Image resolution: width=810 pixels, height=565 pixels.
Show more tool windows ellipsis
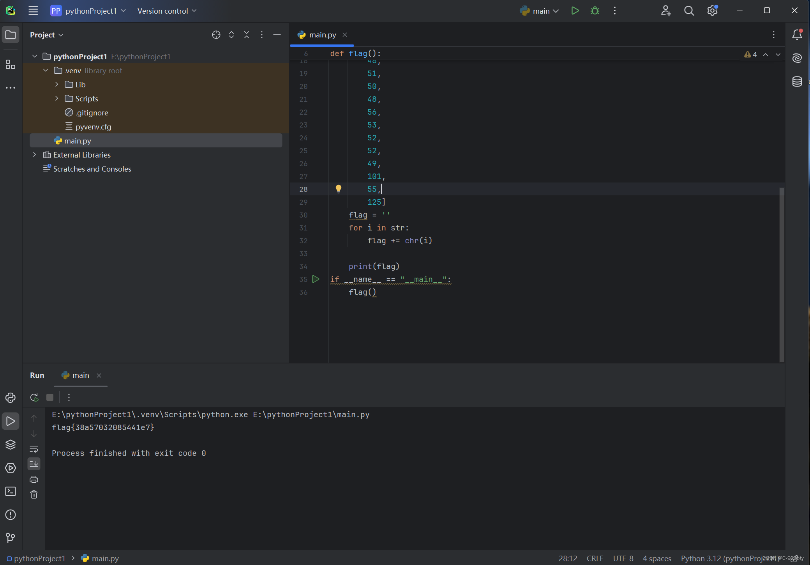(11, 88)
